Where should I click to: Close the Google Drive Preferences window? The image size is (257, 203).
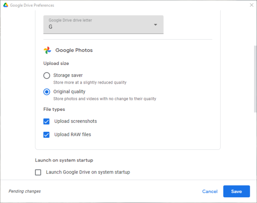coord(251,5)
